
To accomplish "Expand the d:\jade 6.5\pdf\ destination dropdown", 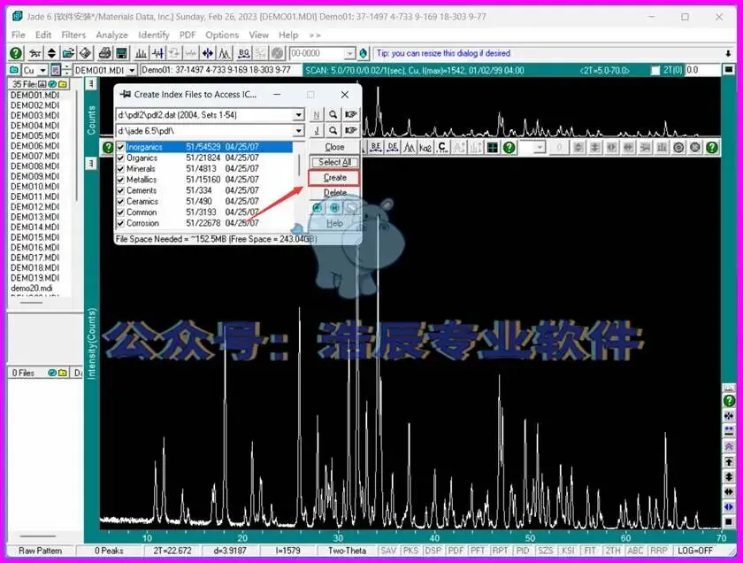I will (298, 130).
